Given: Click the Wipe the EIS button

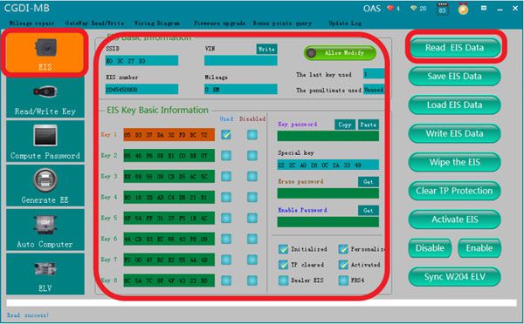Looking at the screenshot, I should pos(454,162).
